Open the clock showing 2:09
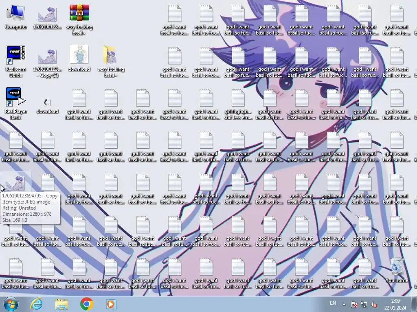 [395, 304]
